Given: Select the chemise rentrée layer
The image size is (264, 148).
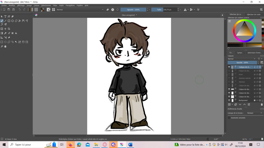Looking at the screenshot, I should (x=244, y=78).
